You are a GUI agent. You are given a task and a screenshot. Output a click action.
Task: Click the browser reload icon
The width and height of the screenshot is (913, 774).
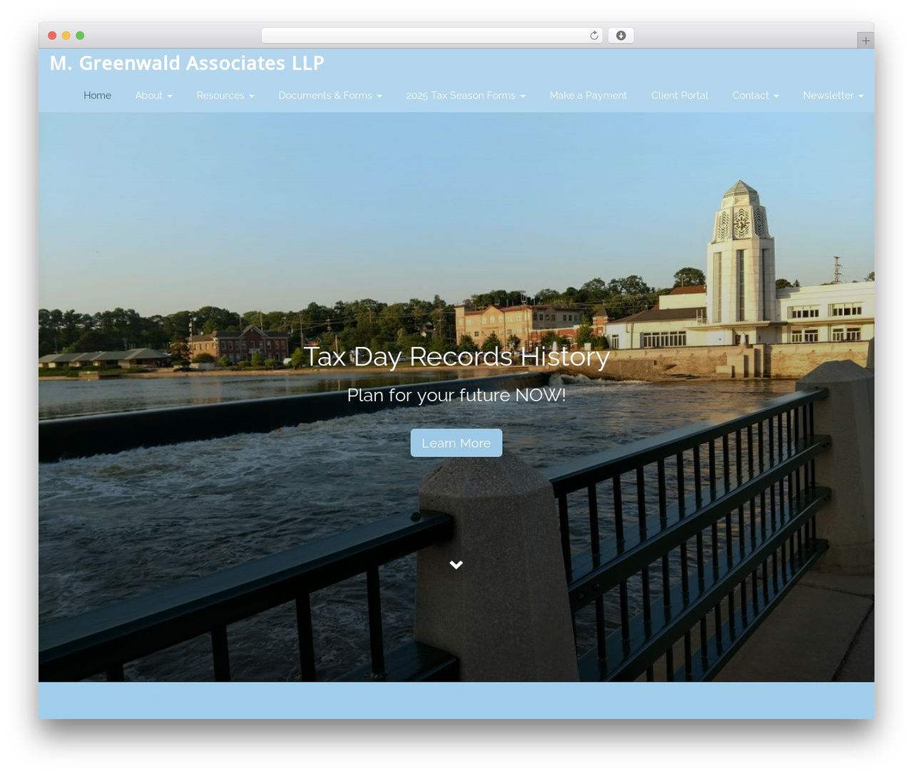pyautogui.click(x=593, y=36)
